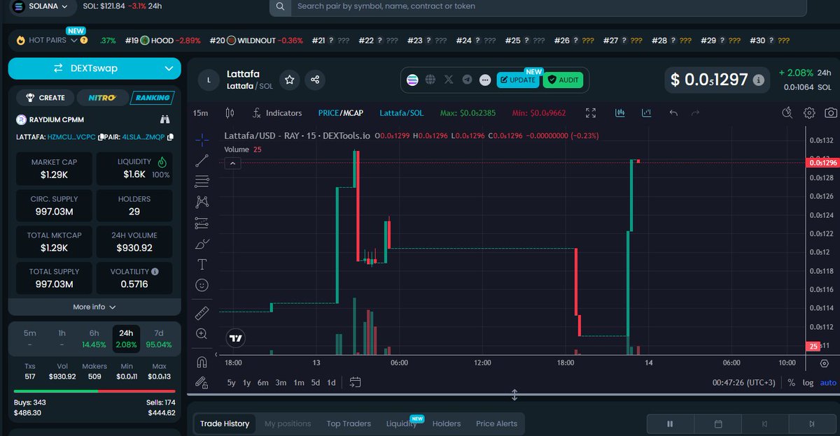Open the Liquidity tab
Image resolution: width=840 pixels, height=436 pixels.
(401, 423)
